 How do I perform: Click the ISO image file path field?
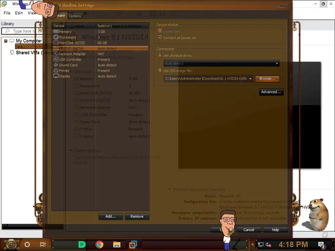point(206,78)
